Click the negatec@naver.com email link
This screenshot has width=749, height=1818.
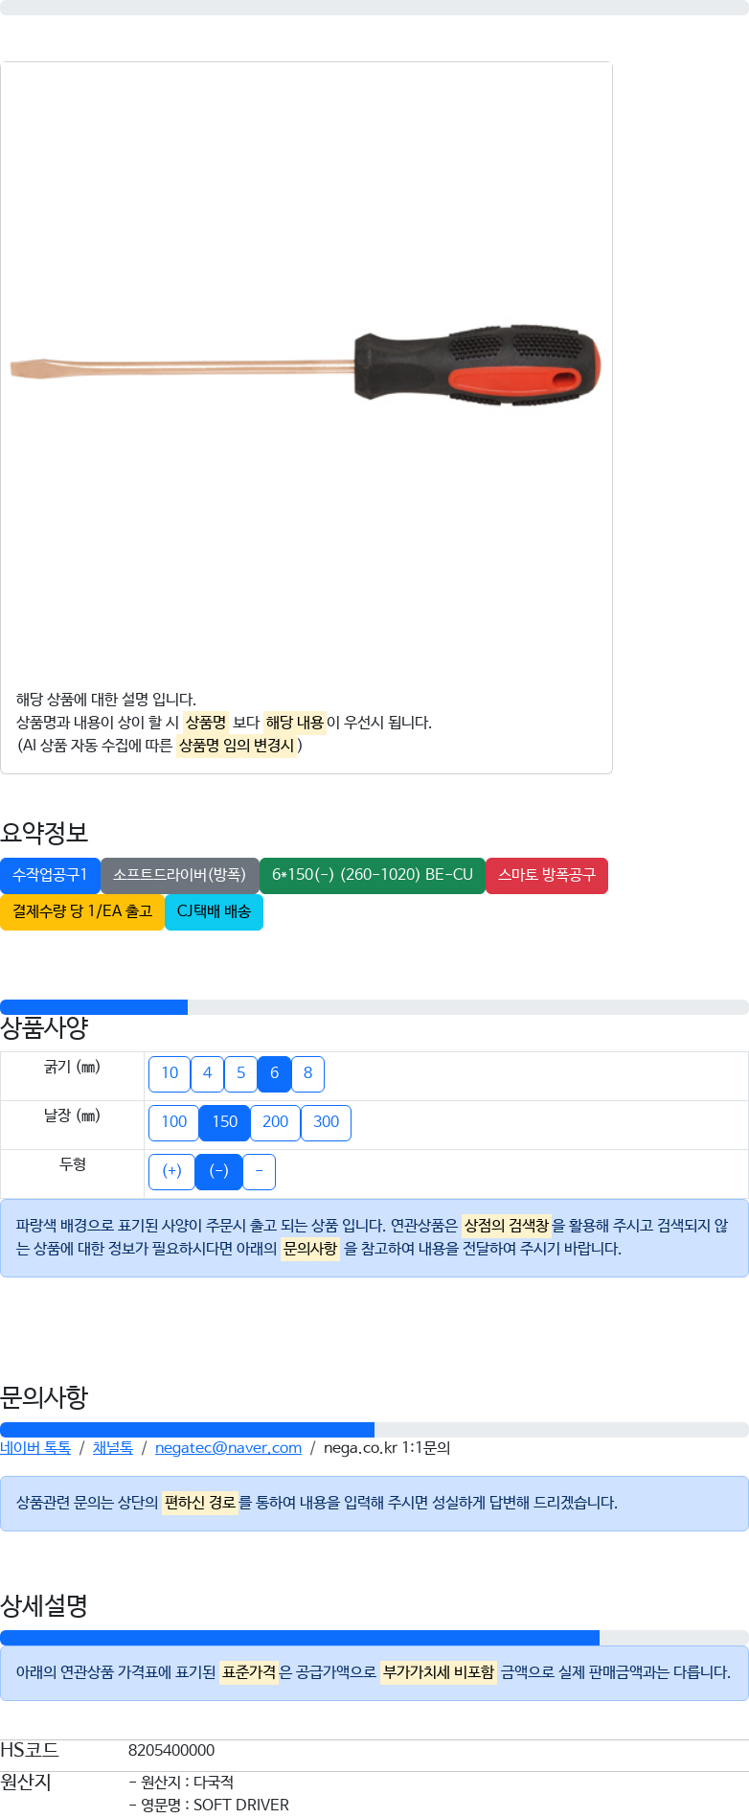coord(228,1447)
